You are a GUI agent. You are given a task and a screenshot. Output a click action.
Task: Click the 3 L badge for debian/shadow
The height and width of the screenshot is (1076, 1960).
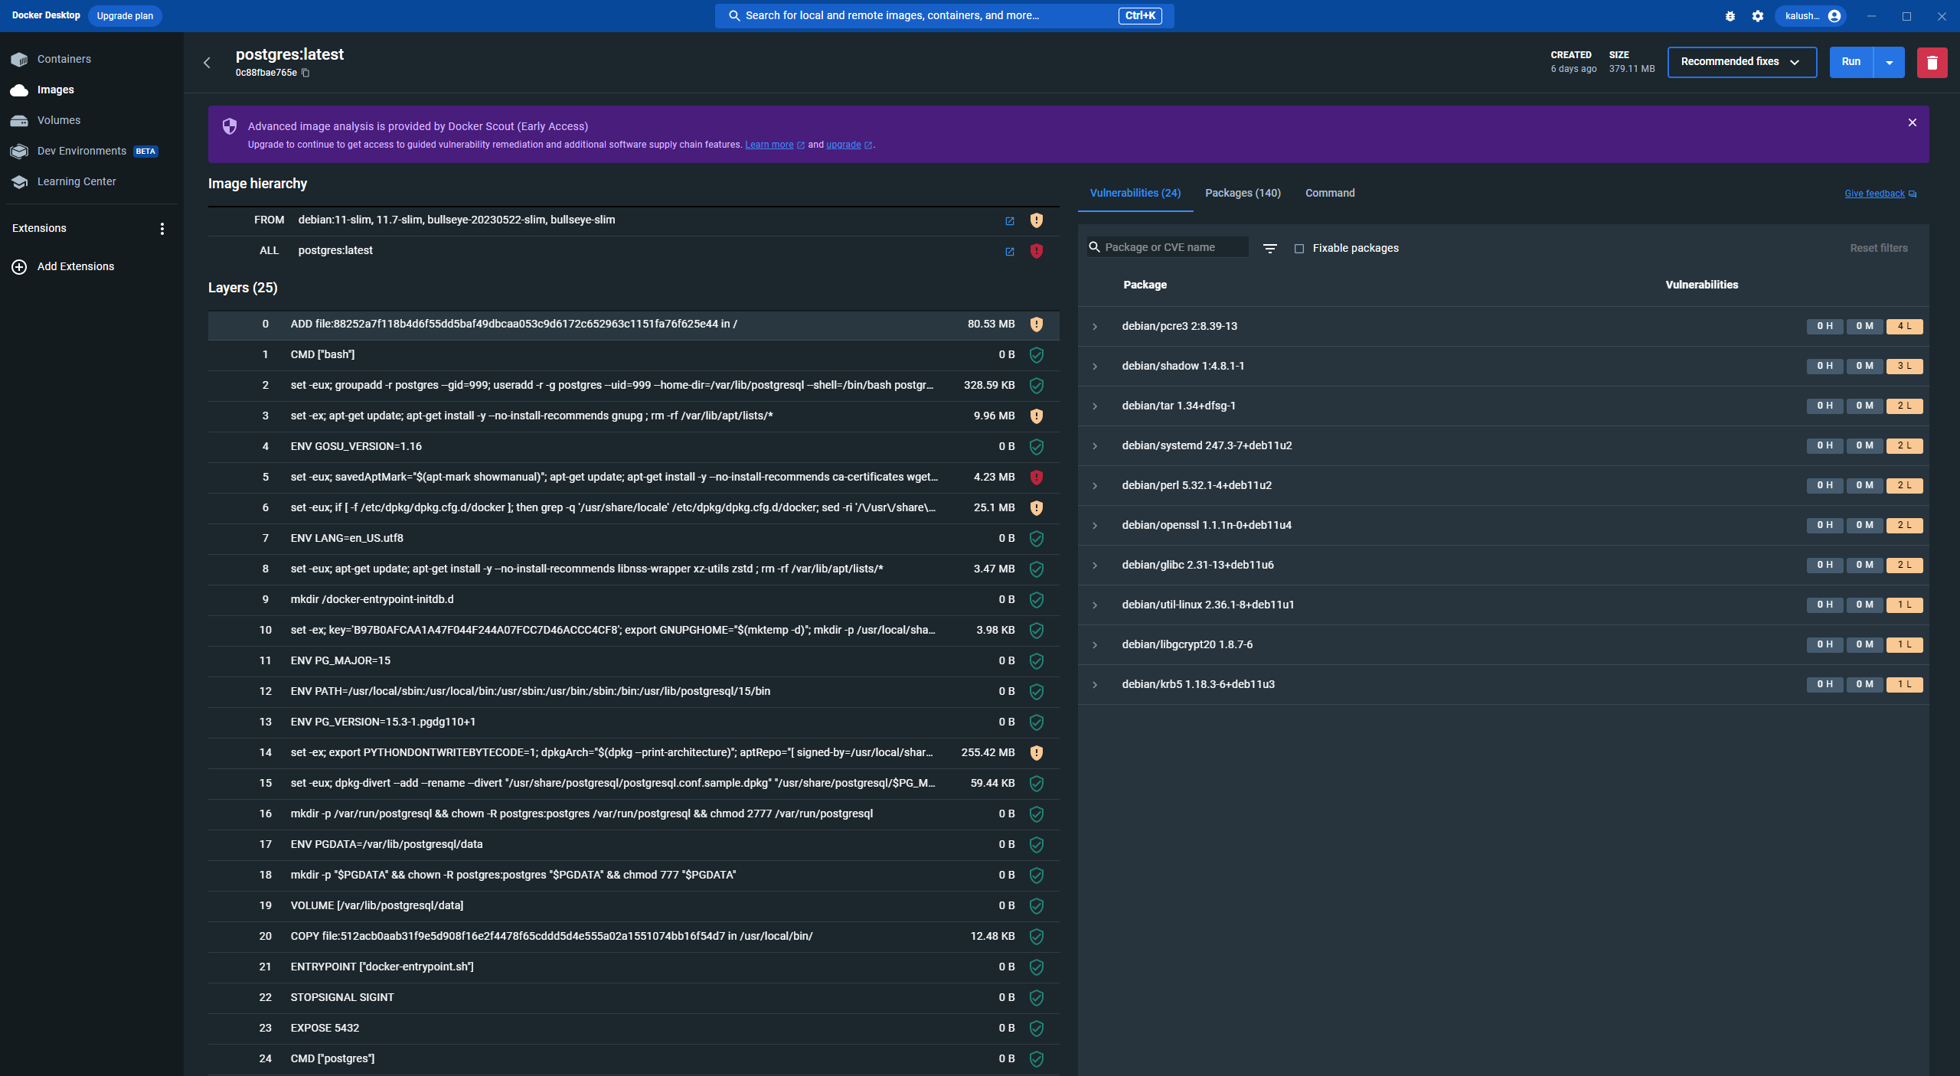1904,367
